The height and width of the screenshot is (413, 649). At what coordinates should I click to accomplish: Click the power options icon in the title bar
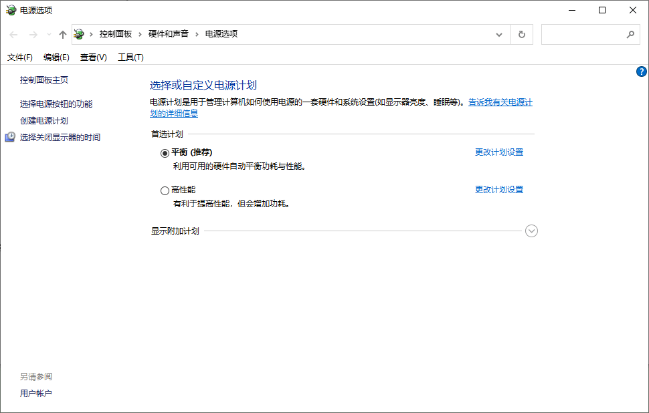click(9, 10)
